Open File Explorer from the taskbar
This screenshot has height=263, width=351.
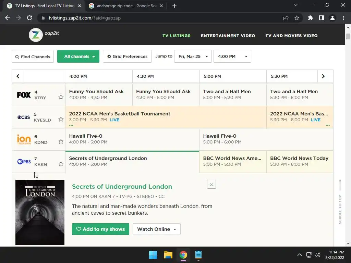168,255
